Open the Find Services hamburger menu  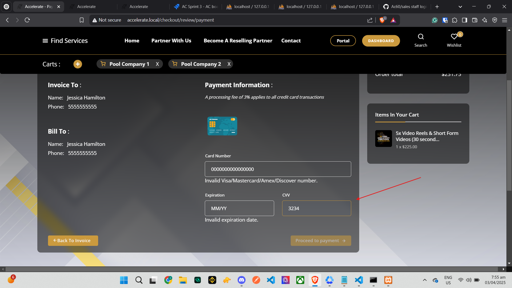(45, 41)
